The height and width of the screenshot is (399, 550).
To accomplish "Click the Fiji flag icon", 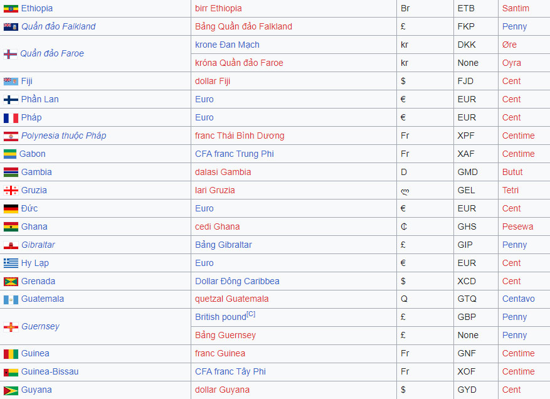I will (x=11, y=82).
